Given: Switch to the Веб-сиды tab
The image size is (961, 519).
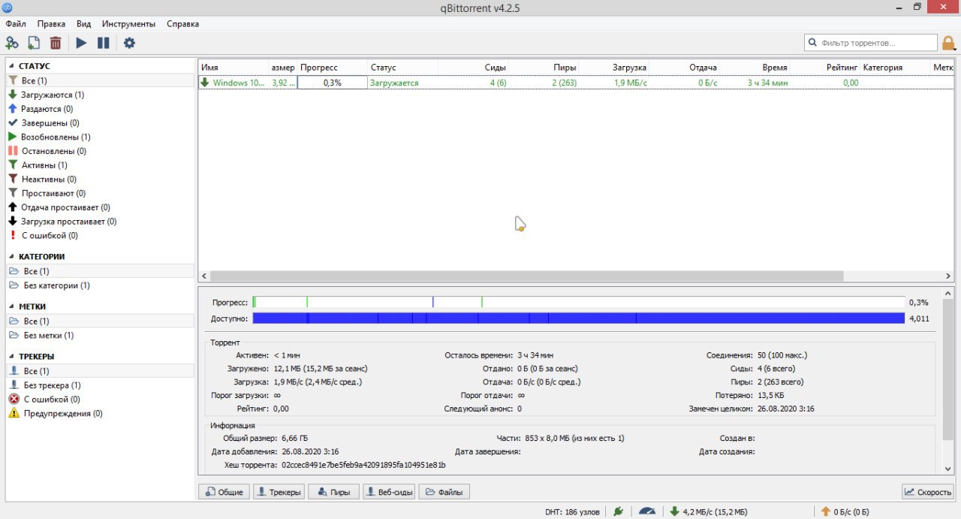Looking at the screenshot, I should (389, 492).
